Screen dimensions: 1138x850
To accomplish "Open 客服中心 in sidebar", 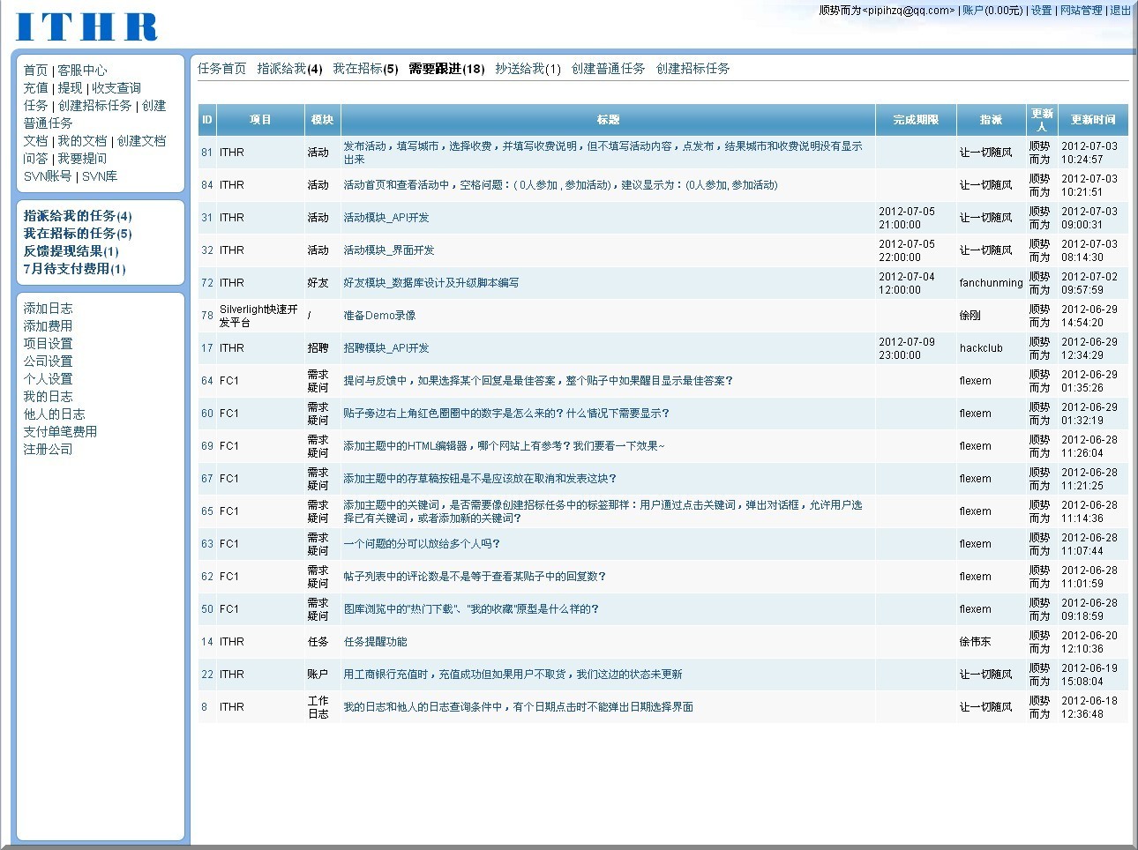I will 82,71.
